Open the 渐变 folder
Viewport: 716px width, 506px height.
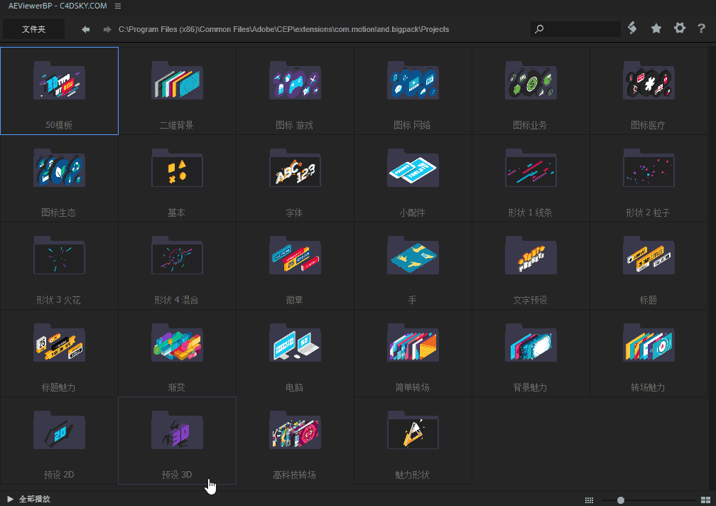tap(177, 353)
